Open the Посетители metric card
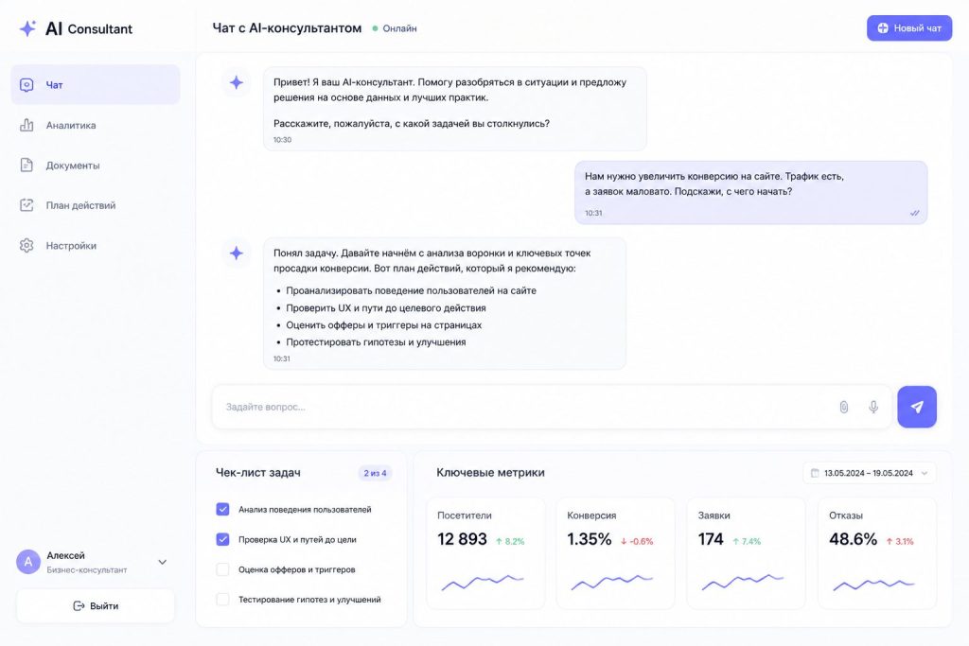The width and height of the screenshot is (969, 646). [x=485, y=552]
